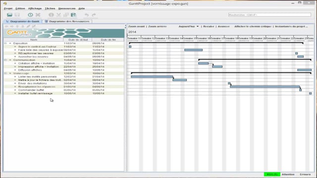Click the Indent task right-arrow icon
Image resolution: width=317 pixels, height=178 pixels.
(12, 26)
